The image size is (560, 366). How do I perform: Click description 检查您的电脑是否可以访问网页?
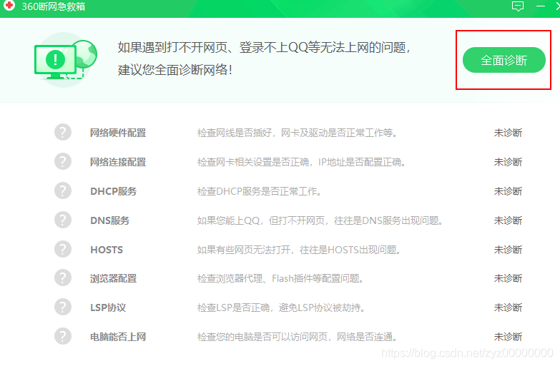297,337
